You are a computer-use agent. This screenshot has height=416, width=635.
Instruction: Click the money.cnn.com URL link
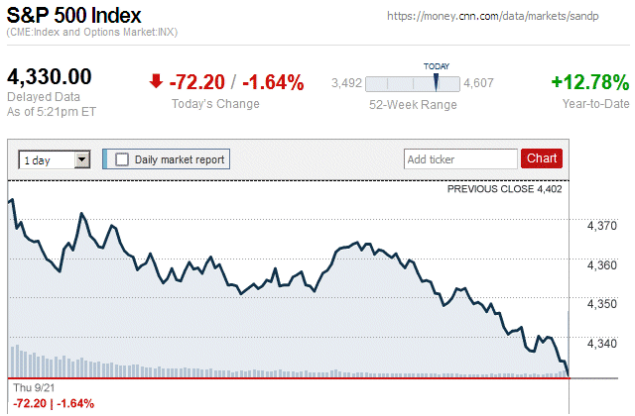505,17
